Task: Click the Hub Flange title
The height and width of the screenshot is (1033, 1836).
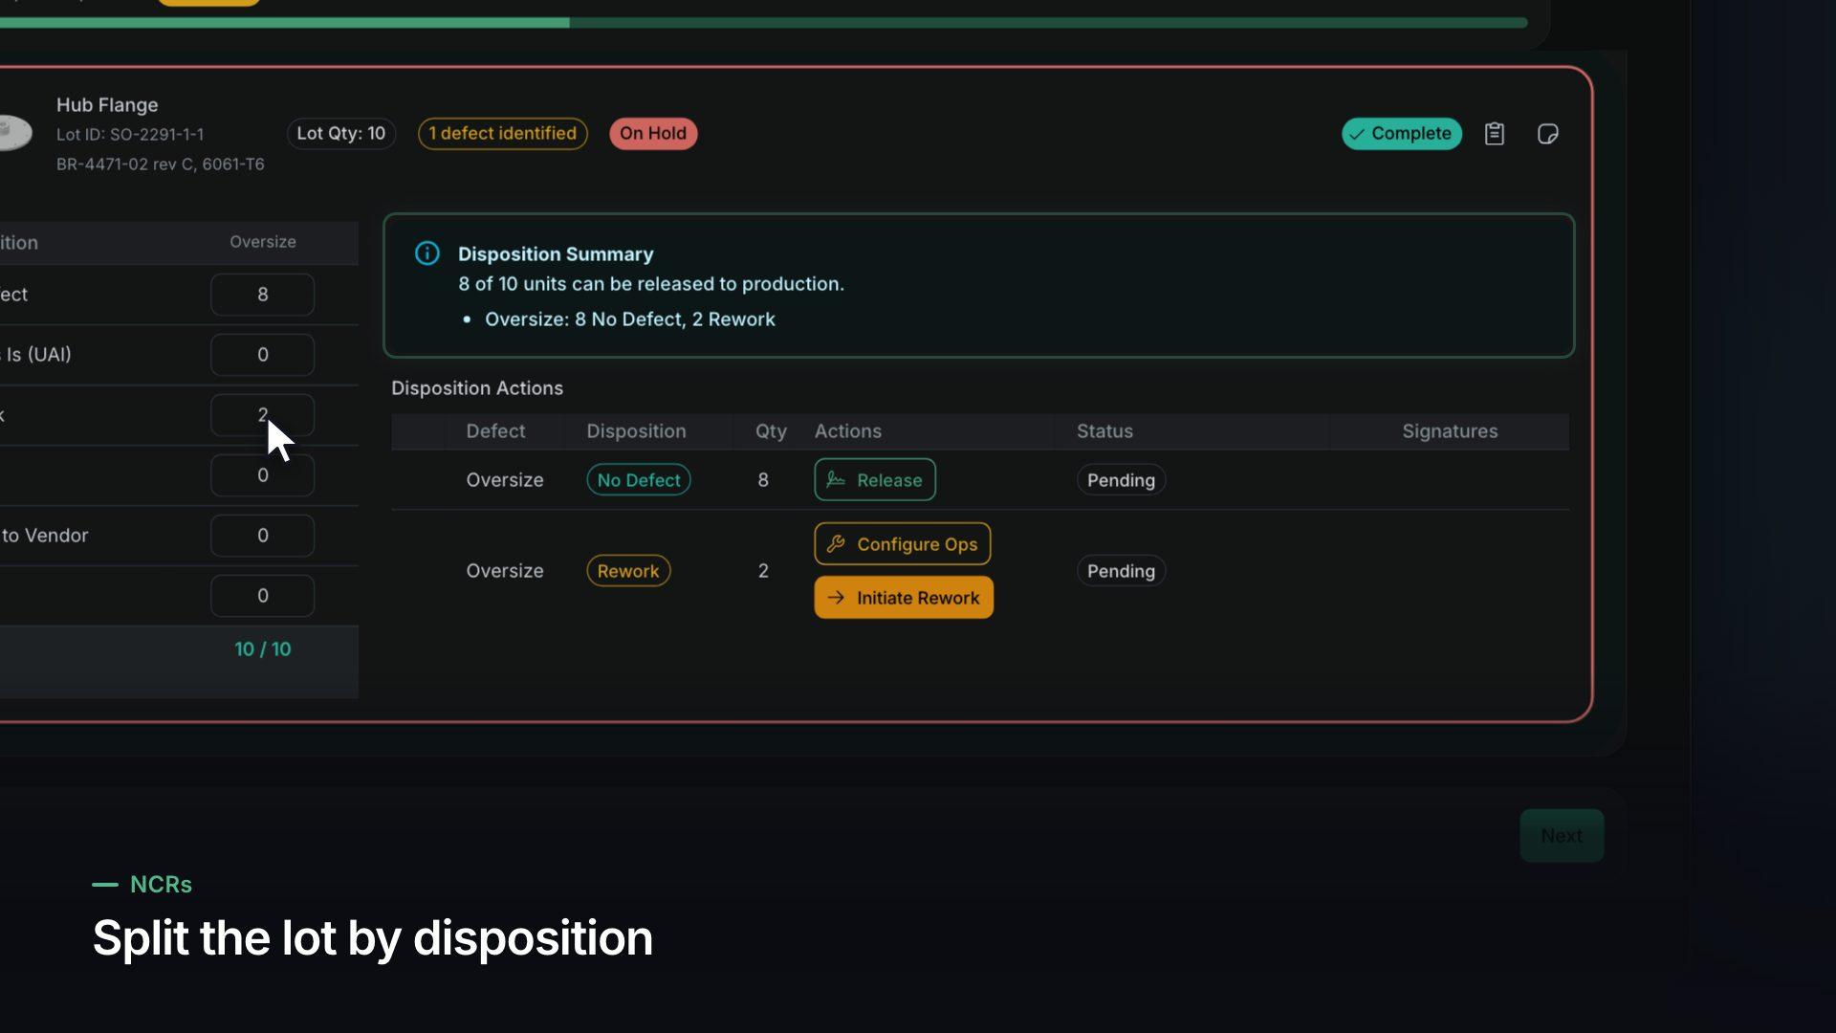Action: pyautogui.click(x=107, y=105)
